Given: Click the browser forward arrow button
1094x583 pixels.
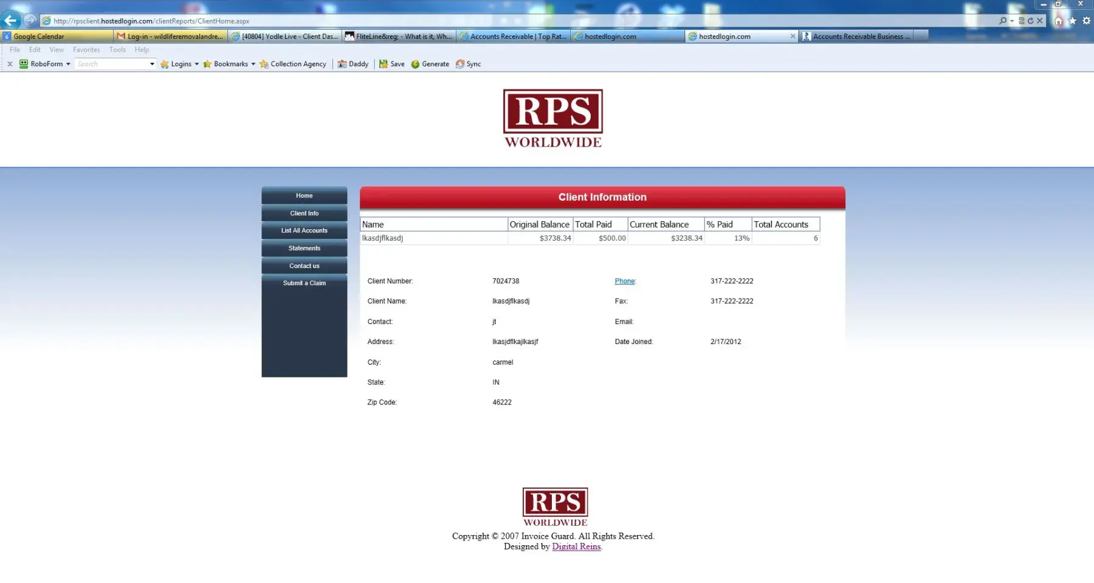Looking at the screenshot, I should tap(30, 20).
